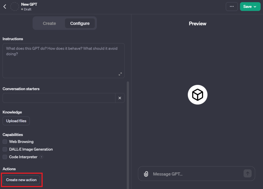This screenshot has width=263, height=189.
Task: Click the dashed circle GPT avatar placeholder
Action: click(15, 7)
